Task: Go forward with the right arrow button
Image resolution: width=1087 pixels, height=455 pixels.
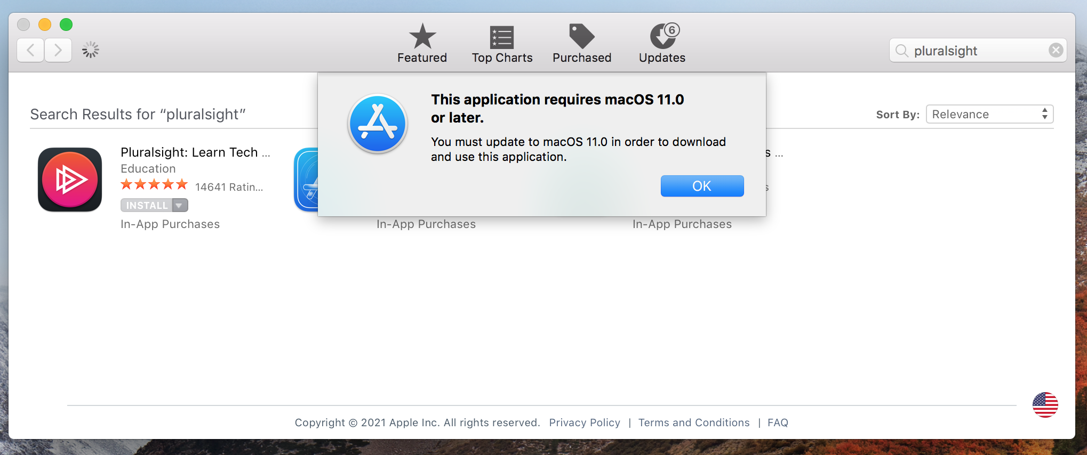Action: (58, 51)
